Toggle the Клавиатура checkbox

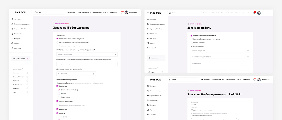click(57, 109)
